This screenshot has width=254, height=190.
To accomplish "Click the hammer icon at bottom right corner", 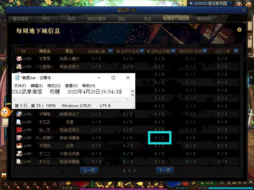I will (251, 183).
